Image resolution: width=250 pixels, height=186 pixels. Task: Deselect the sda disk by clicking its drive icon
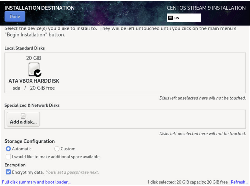33,69
